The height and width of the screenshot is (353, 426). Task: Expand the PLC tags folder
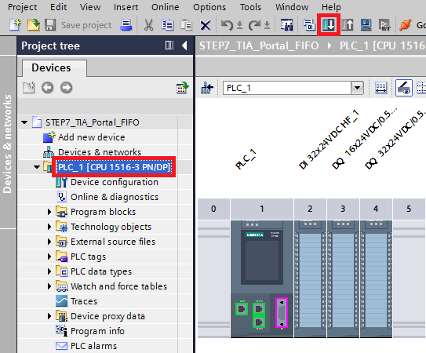pyautogui.click(x=49, y=257)
